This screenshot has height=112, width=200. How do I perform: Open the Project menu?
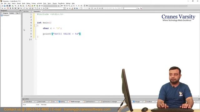pyautogui.click(x=19, y=3)
